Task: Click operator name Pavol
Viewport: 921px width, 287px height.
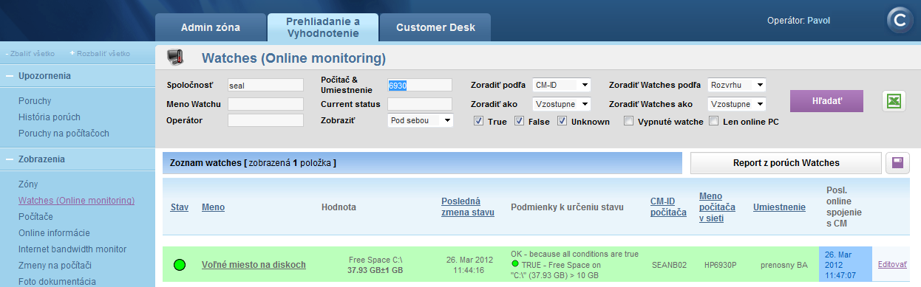Action: tap(819, 21)
